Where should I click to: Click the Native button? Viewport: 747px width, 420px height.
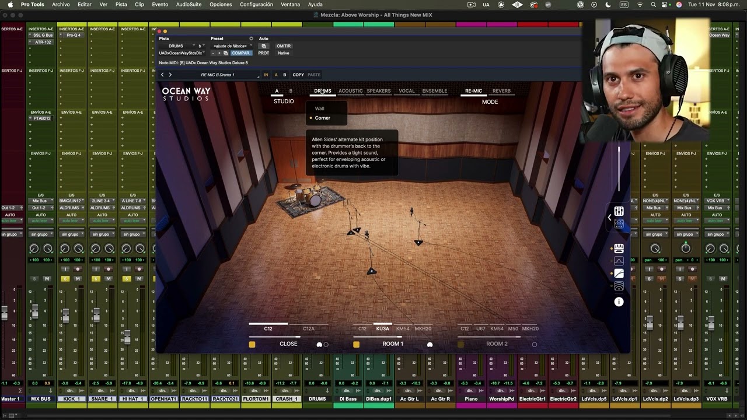(284, 53)
